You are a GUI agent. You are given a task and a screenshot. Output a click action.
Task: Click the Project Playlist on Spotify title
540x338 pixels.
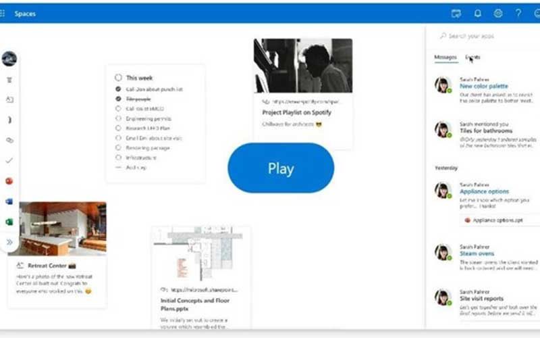click(296, 112)
